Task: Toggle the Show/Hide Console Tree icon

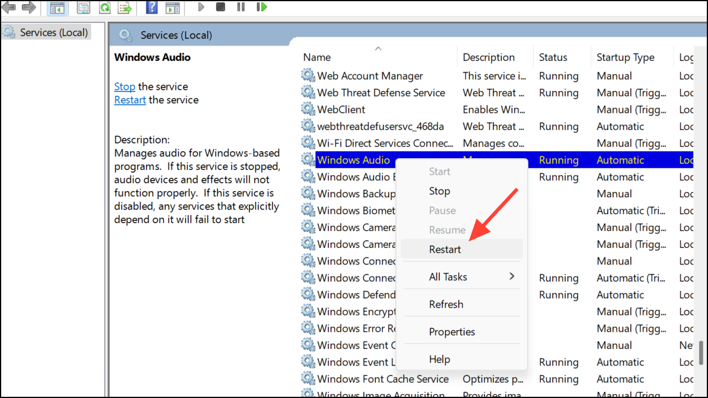Action: coord(57,8)
